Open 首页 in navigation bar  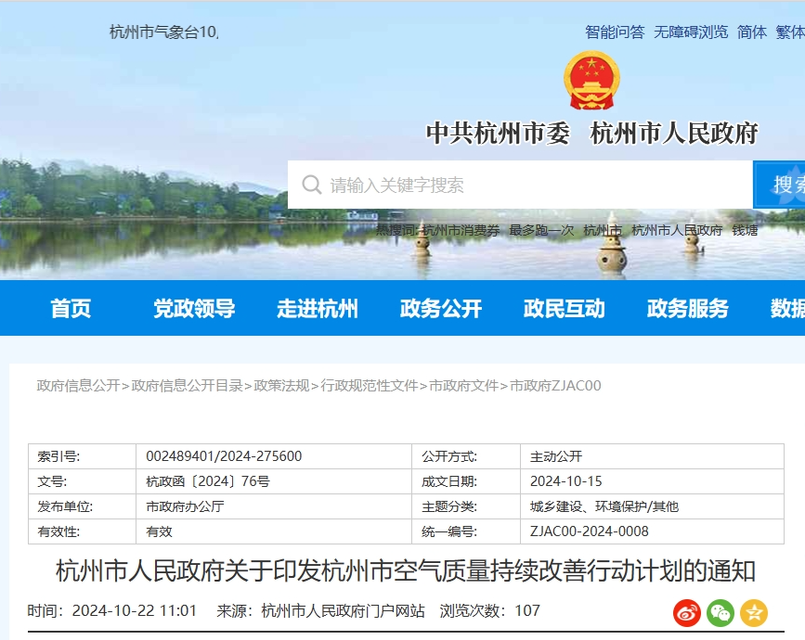click(71, 309)
